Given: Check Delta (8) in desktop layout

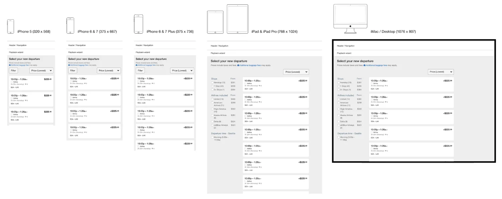Looking at the screenshot, I should coord(338,122).
